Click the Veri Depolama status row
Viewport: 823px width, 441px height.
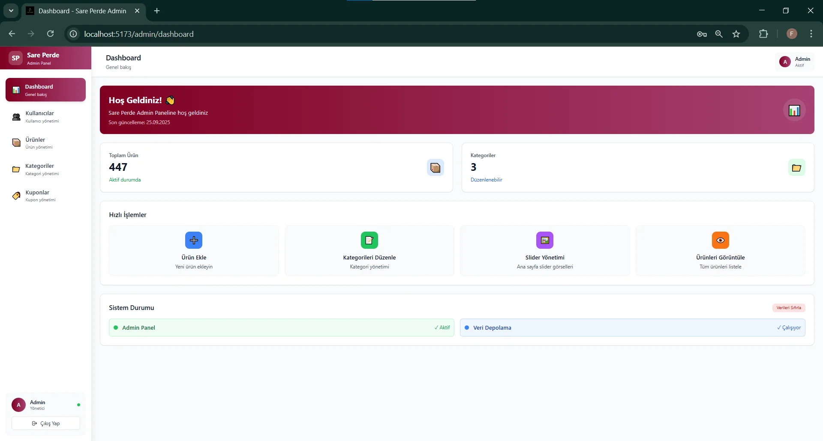coord(633,328)
